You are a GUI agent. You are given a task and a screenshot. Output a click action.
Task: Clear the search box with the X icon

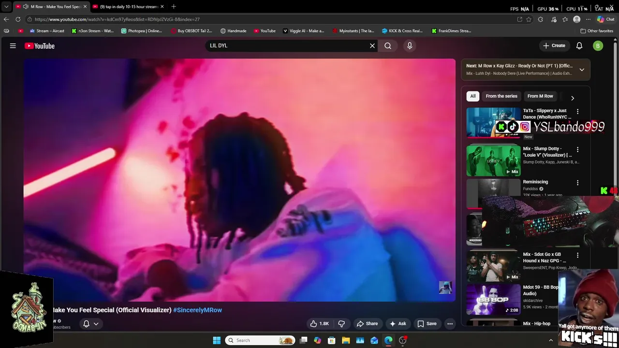372,45
